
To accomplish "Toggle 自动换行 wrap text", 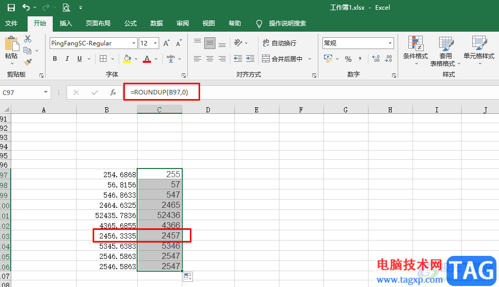I will (x=279, y=43).
